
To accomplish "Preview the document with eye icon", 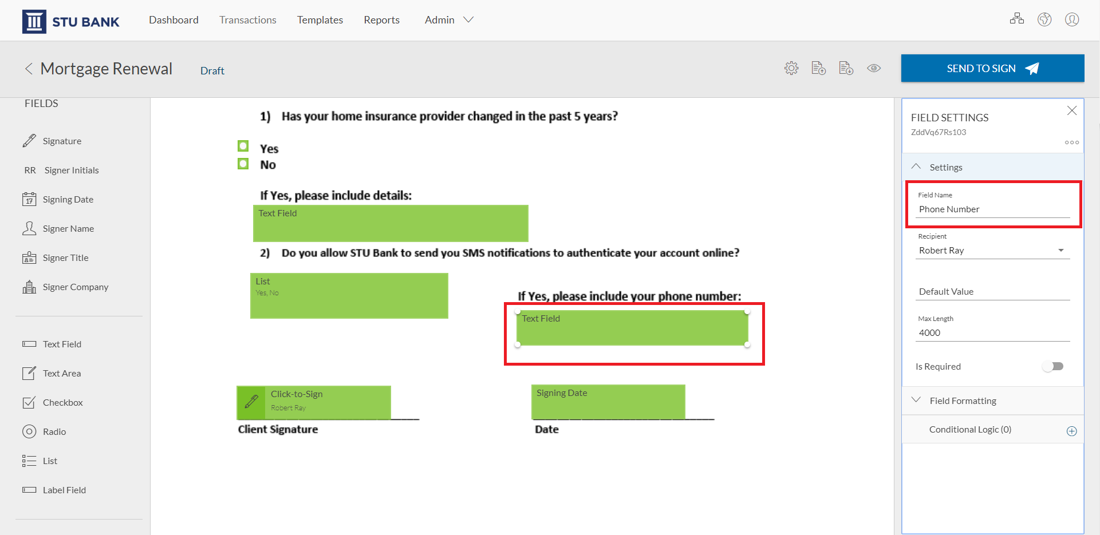I will (x=874, y=68).
